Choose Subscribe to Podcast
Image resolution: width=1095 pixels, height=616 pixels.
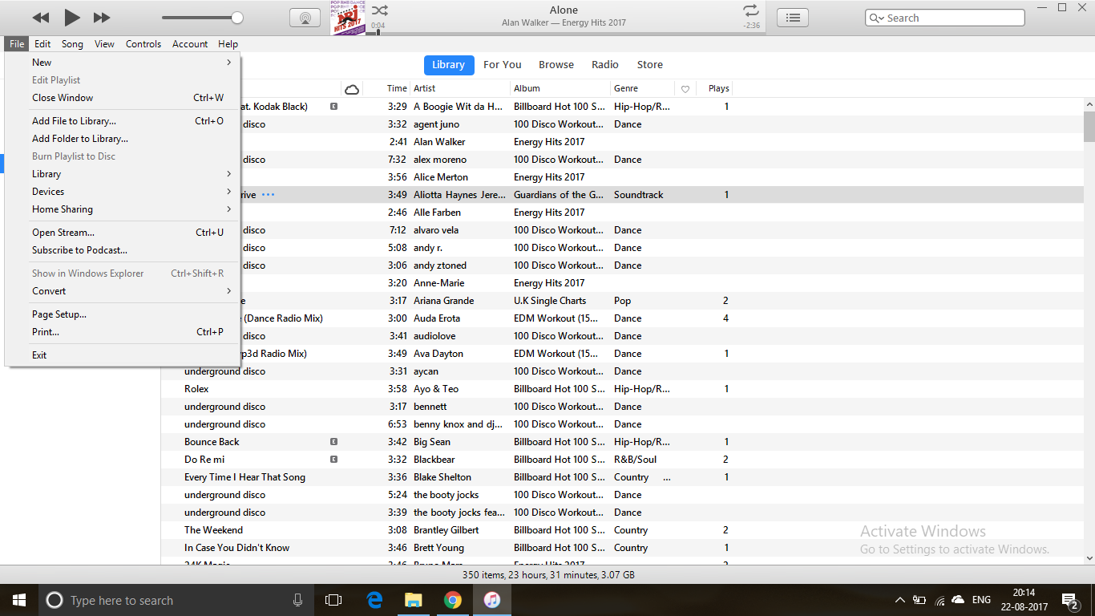[x=123, y=250]
